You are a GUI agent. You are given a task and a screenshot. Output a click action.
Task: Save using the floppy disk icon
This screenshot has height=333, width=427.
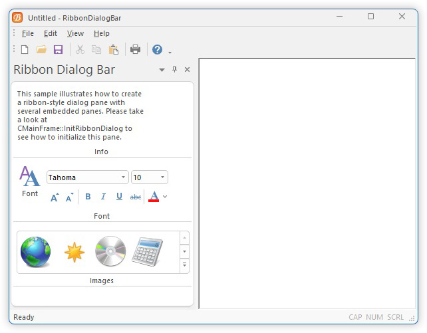pyautogui.click(x=58, y=49)
